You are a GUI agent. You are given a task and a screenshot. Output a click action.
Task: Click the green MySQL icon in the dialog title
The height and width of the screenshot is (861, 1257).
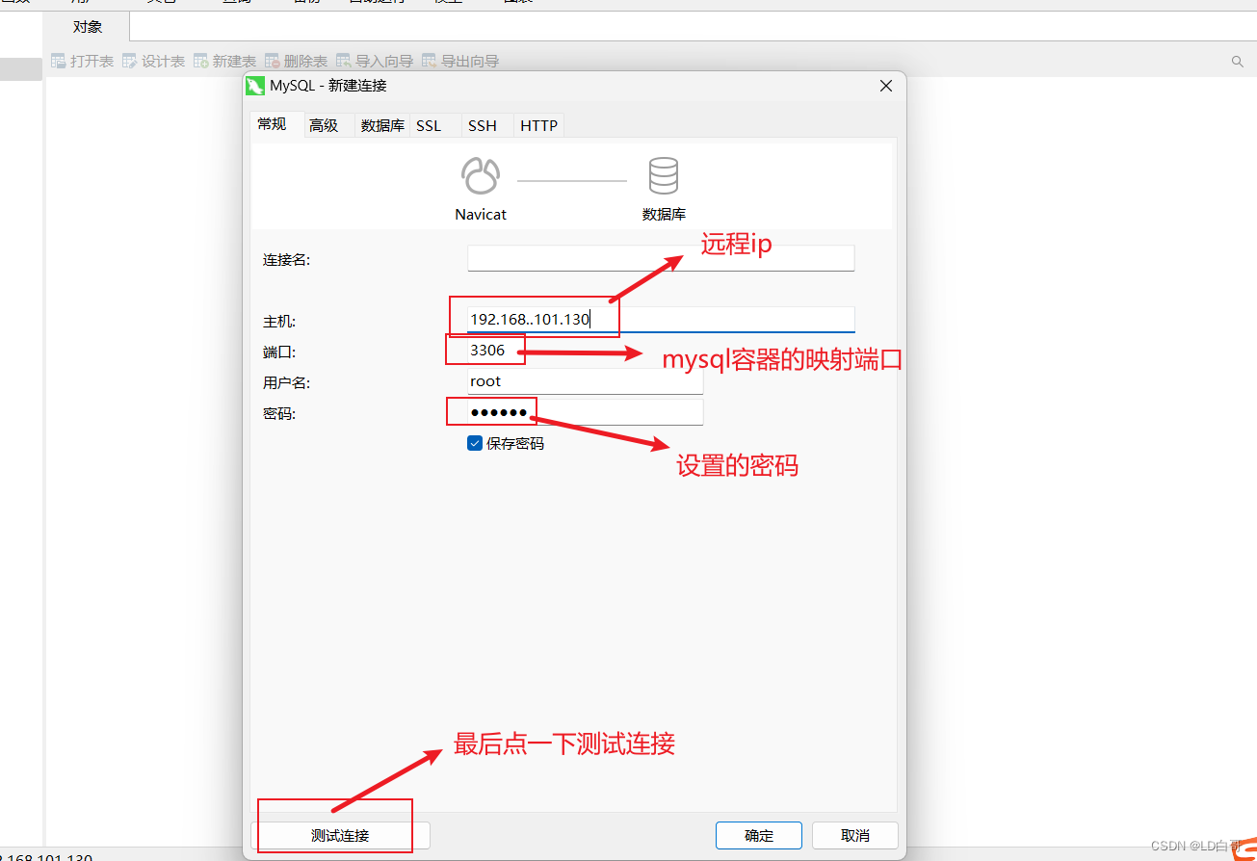(255, 85)
